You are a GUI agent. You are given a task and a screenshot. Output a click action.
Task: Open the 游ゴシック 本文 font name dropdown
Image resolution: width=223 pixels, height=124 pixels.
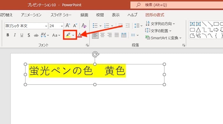tap(46, 26)
